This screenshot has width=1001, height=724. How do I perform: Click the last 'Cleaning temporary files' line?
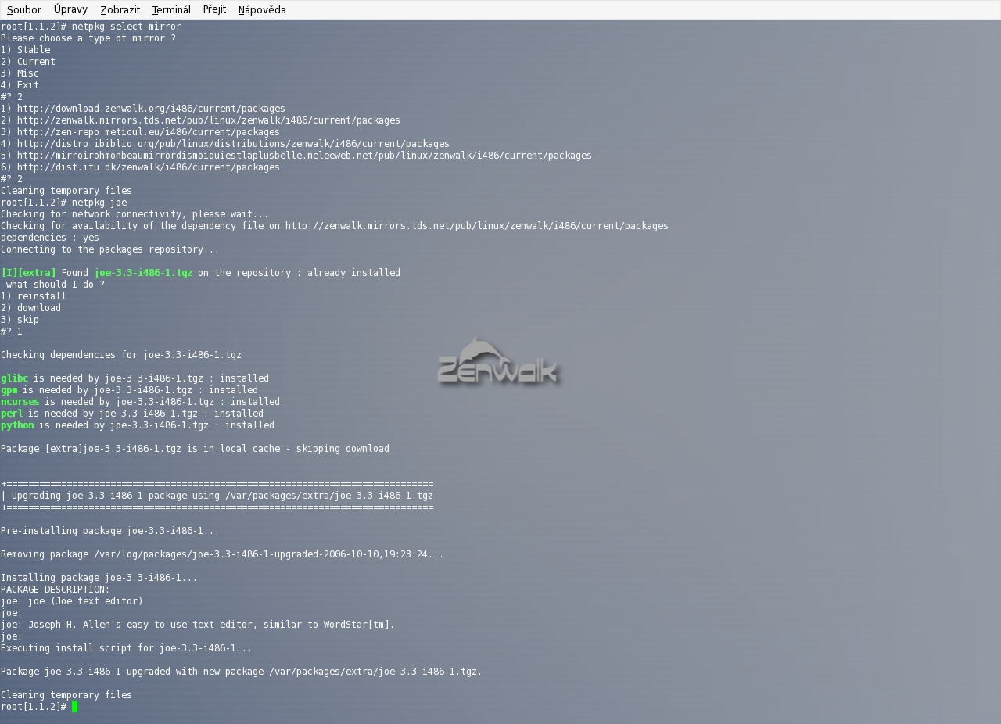click(x=66, y=695)
